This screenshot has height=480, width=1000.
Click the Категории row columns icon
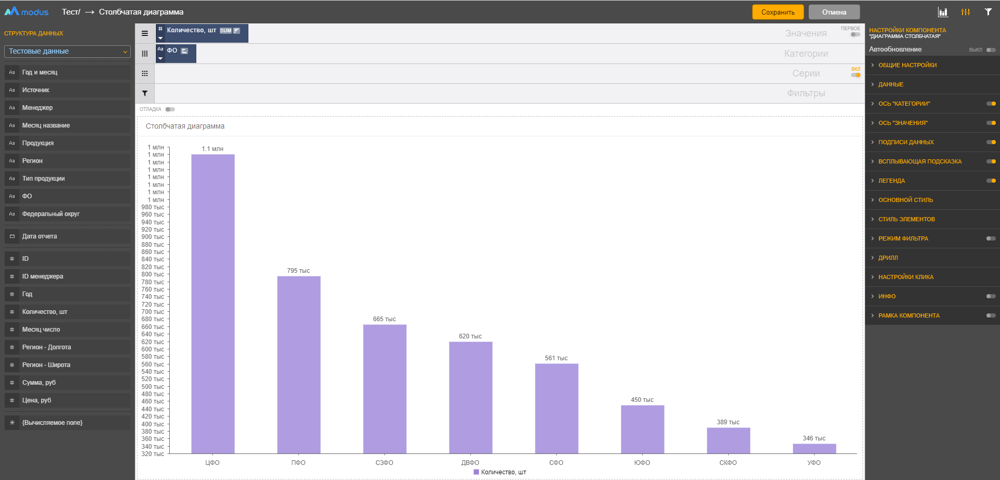click(145, 54)
